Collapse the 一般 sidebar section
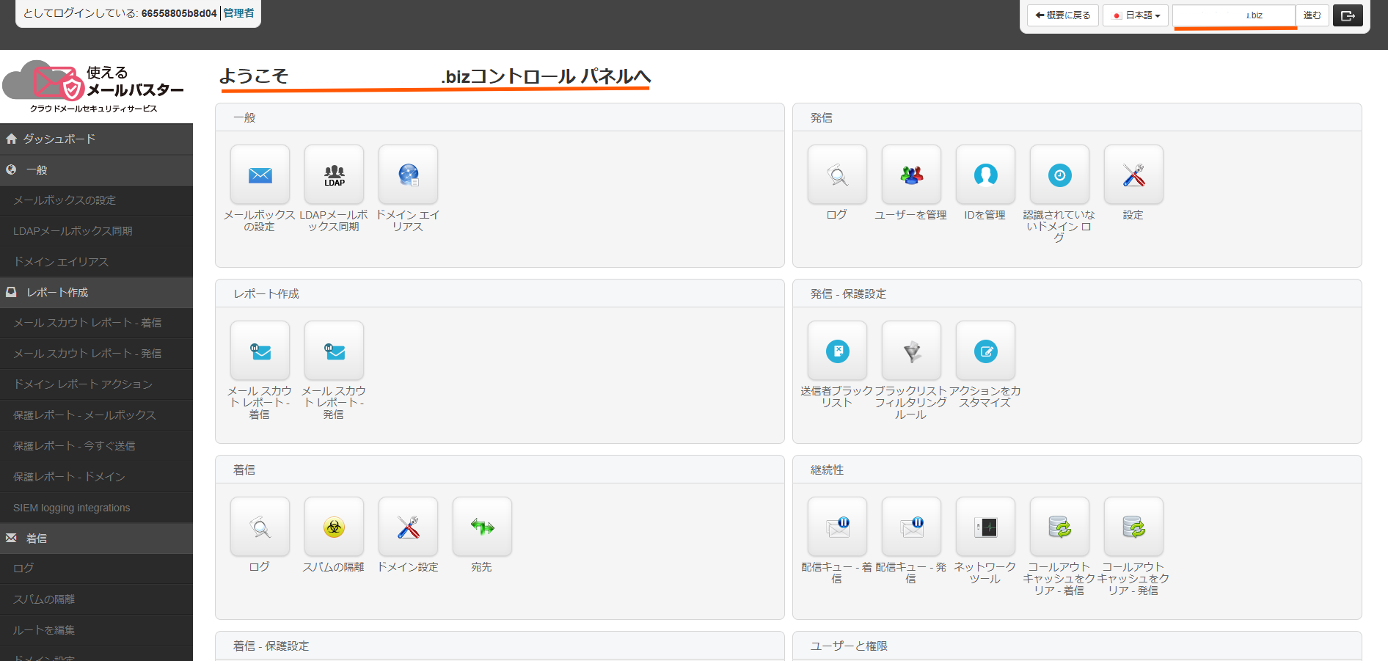The image size is (1388, 661). [96, 169]
